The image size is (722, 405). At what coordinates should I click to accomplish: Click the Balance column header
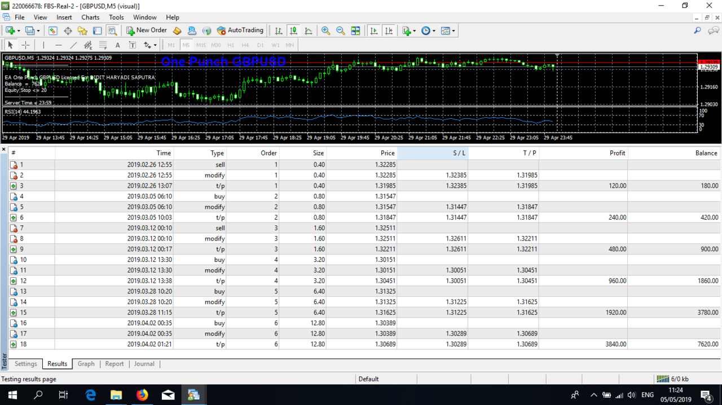click(674, 153)
